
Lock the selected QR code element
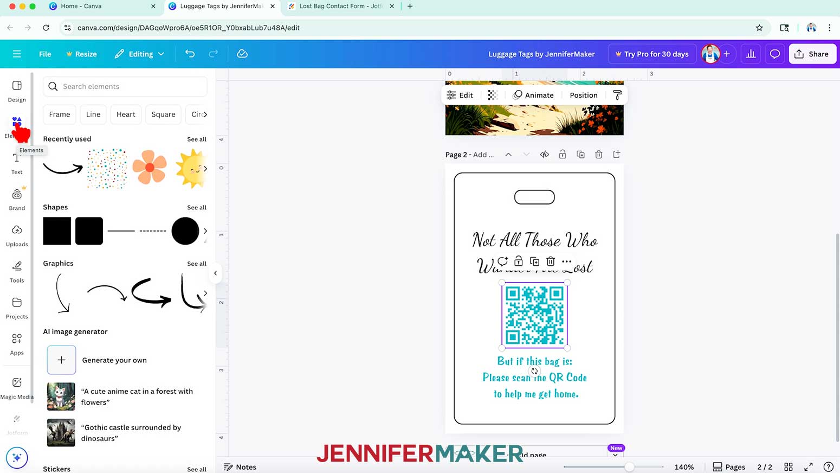(x=519, y=261)
